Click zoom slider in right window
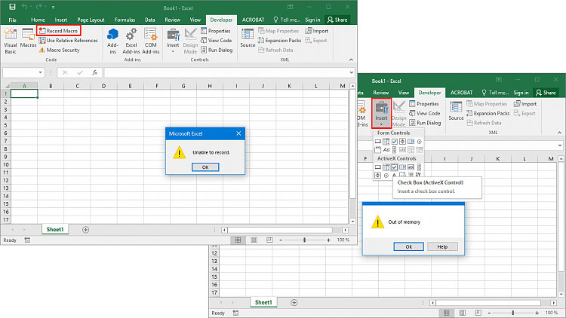The width and height of the screenshot is (566, 318). coord(513,313)
